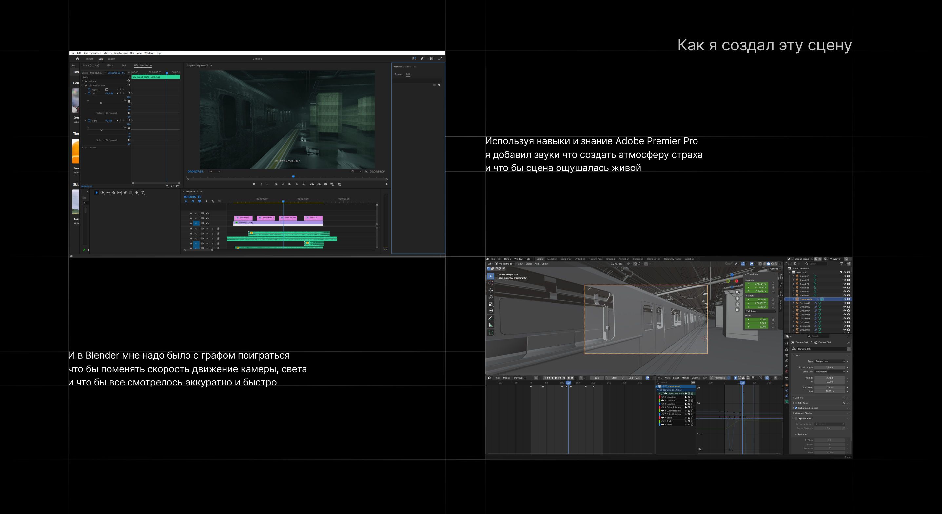Screen dimensions: 942x514
Task: Toggle Background Images checkbox in camera properties
Action: 796,408
